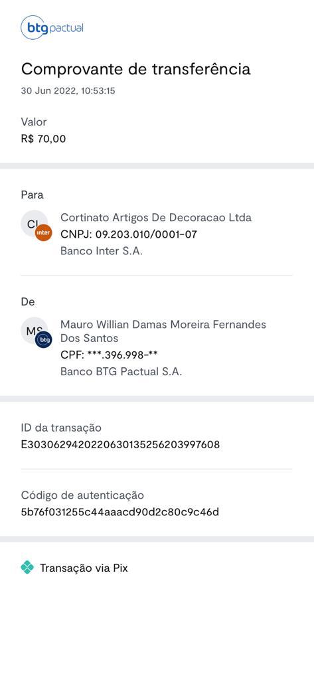Tap recipient name Cortinato Artigos De Decoracao Ltda
The height and width of the screenshot is (680, 314).
click(x=156, y=217)
